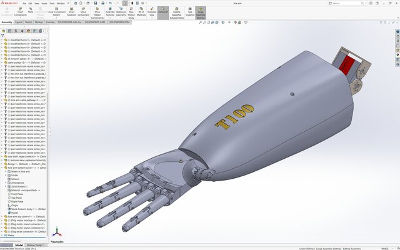
Task: Click the feature tree horizontal scrollbar
Action: pyautogui.click(x=12, y=241)
